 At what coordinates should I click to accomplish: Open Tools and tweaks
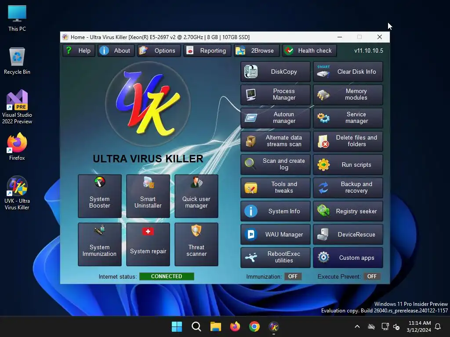pyautogui.click(x=276, y=188)
